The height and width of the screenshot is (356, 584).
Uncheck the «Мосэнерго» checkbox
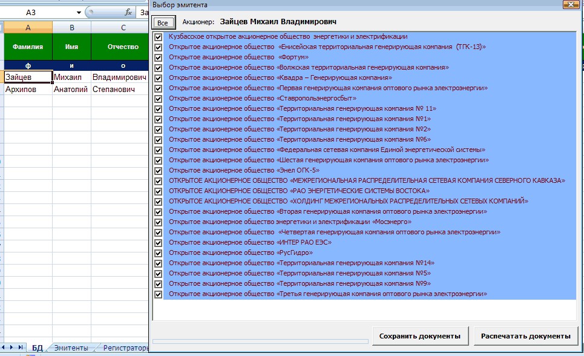coord(159,222)
